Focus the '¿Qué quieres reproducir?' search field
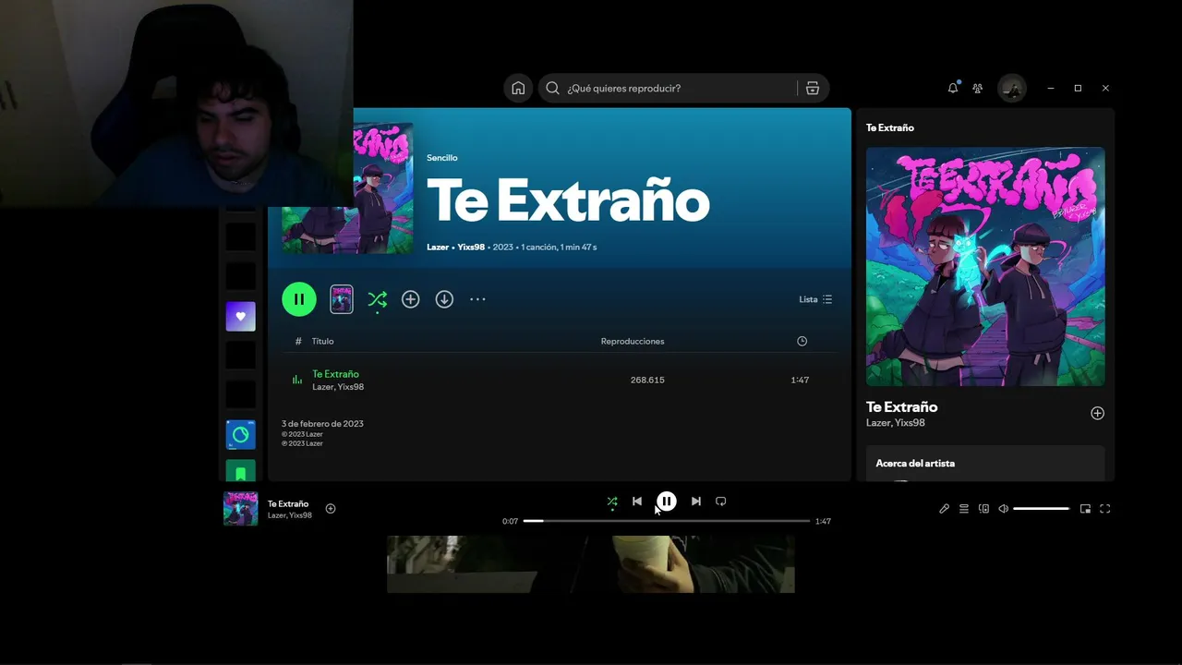Image resolution: width=1182 pixels, height=665 pixels. pos(683,88)
